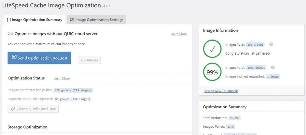Click the '1 image' not yet requested badge
This screenshot has height=135, width=306.
(273, 77)
